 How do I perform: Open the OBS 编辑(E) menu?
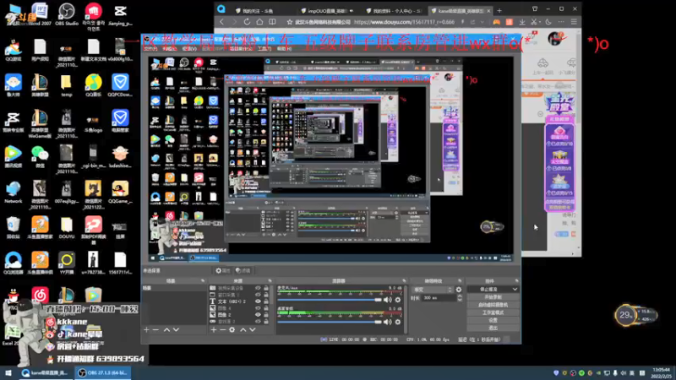click(x=170, y=49)
